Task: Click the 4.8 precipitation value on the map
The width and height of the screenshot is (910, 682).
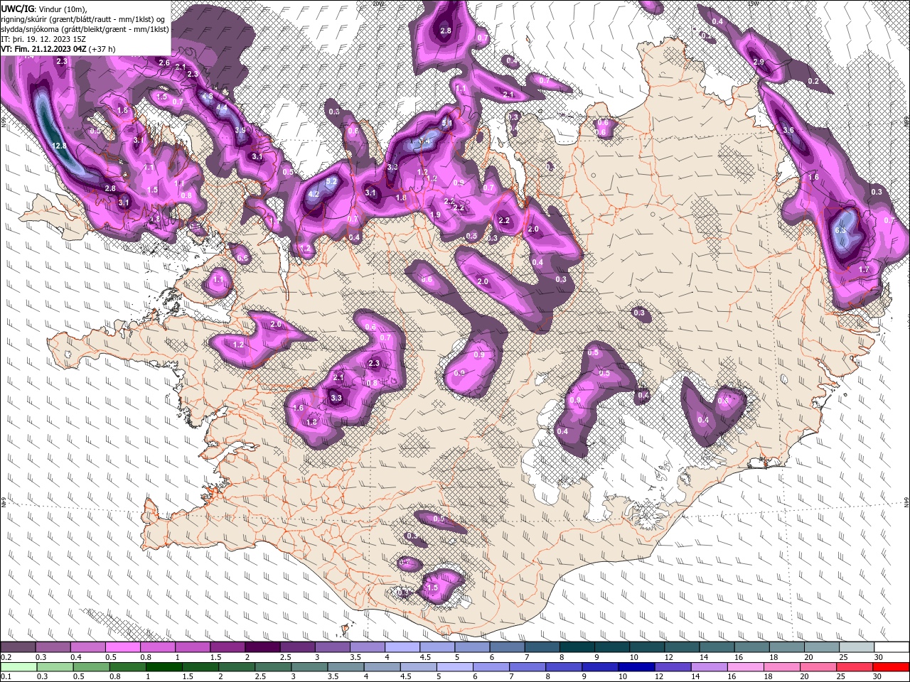Action: 208,96
